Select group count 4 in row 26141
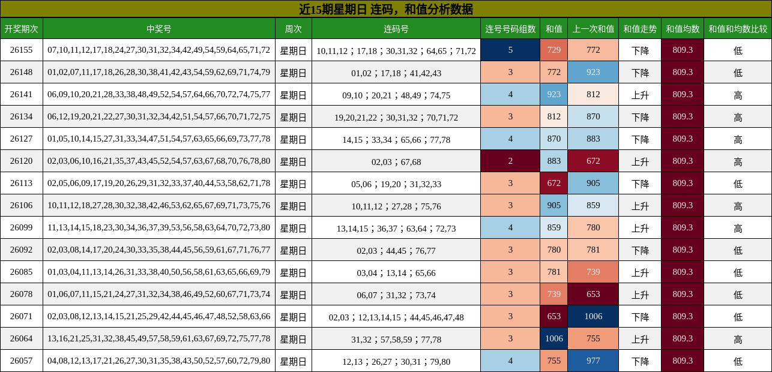The height and width of the screenshot is (372, 772). (510, 95)
